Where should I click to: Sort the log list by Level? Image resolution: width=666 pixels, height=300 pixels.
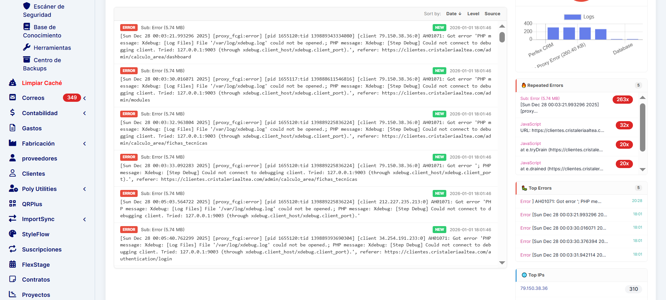click(x=473, y=14)
